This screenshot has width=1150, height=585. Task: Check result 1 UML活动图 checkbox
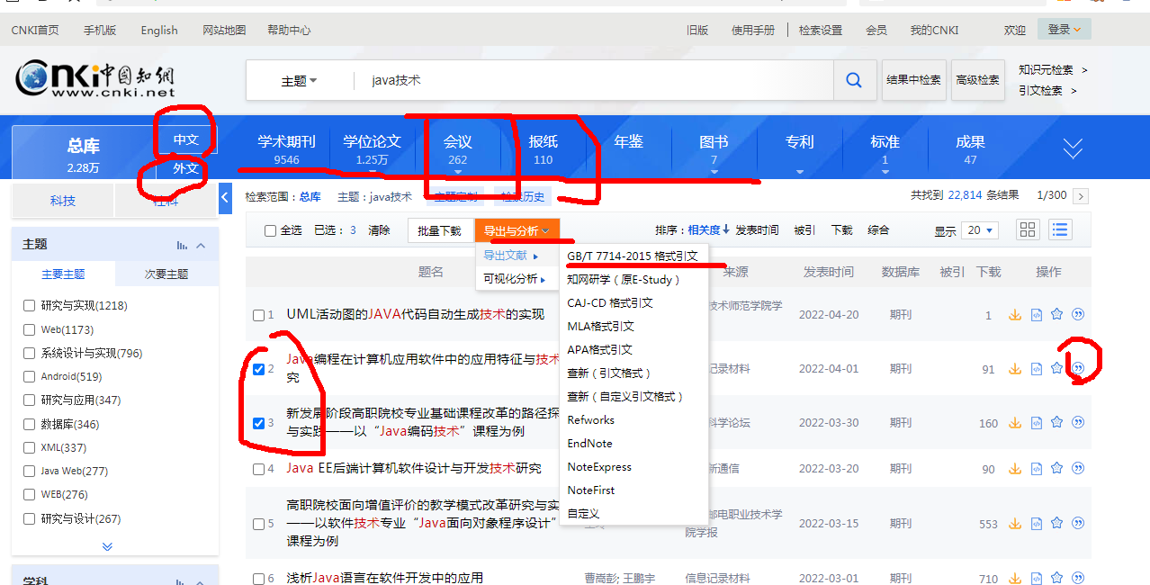(x=259, y=315)
